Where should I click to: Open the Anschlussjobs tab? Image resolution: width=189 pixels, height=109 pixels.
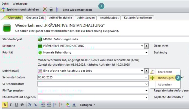pos(109,18)
